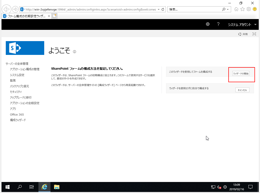Click the ようこそ page heading
The image size is (260, 193).
(x=59, y=50)
